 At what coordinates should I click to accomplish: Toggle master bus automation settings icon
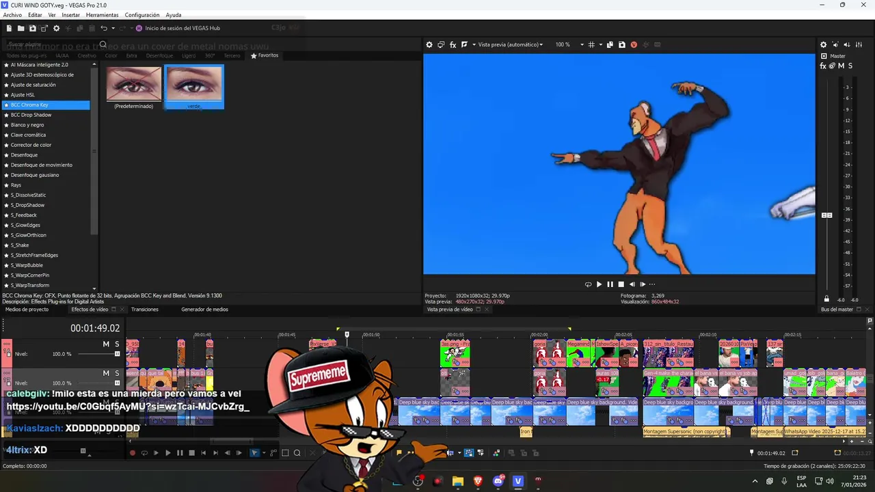[832, 66]
